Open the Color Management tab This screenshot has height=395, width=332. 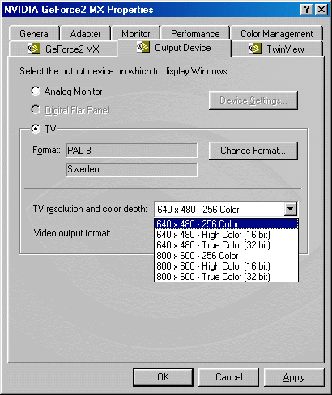pyautogui.click(x=277, y=34)
